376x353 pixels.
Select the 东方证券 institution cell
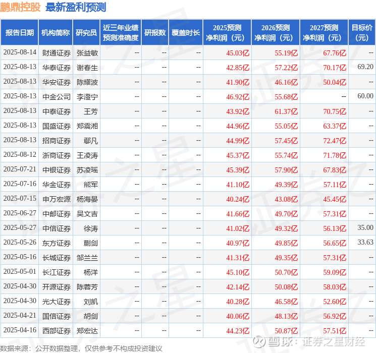57,243
